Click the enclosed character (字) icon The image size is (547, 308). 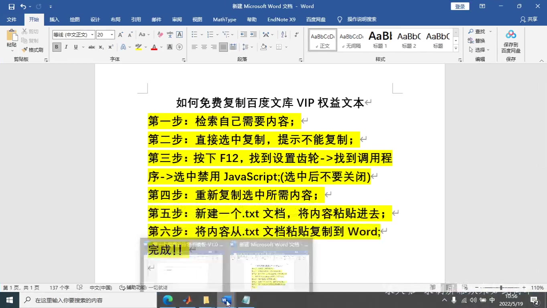coord(179,47)
